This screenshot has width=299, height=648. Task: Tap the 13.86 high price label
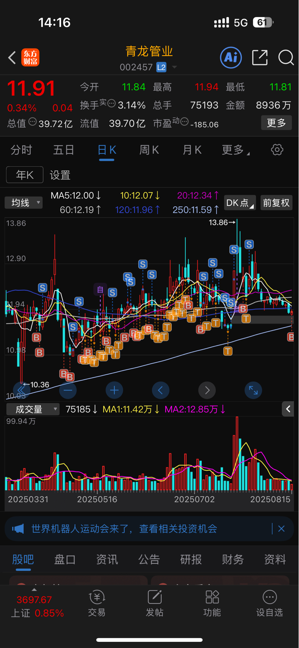click(x=222, y=223)
